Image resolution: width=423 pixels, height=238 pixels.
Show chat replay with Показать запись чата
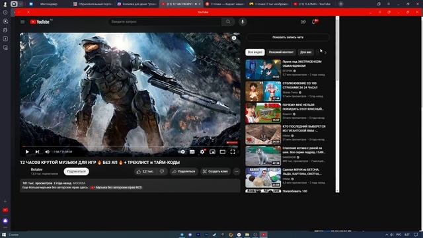[x=288, y=38]
